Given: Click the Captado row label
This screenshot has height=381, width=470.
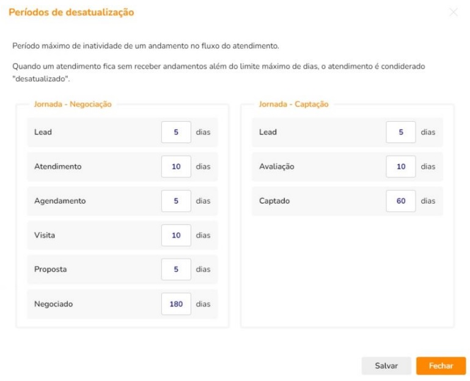Looking at the screenshot, I should [274, 201].
